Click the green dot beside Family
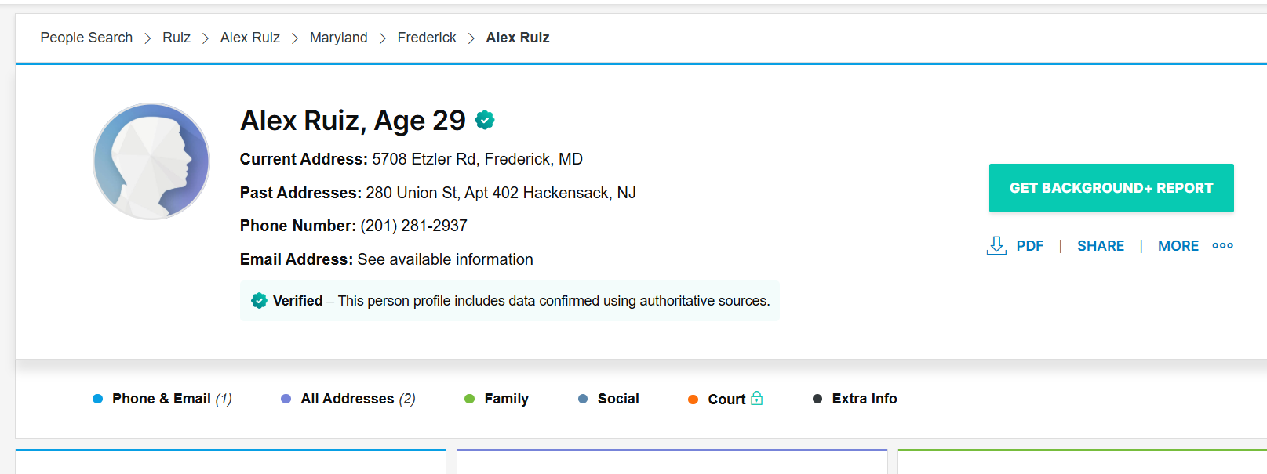 (470, 399)
